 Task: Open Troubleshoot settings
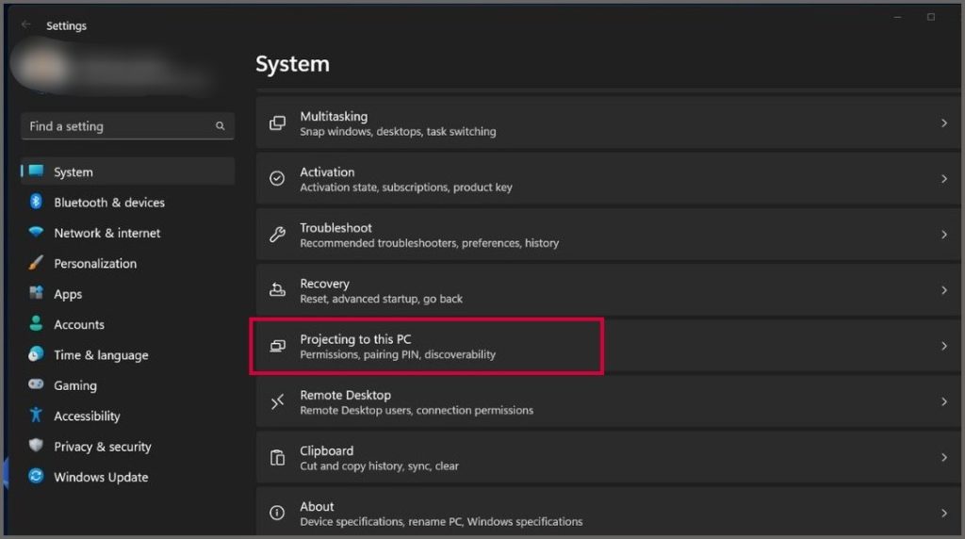tap(608, 235)
